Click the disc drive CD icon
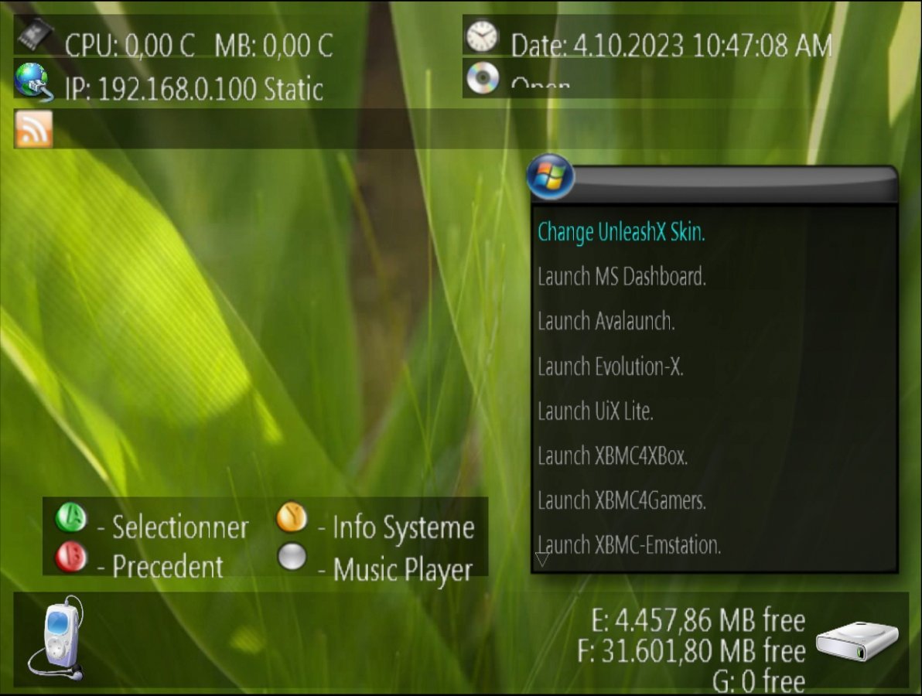 (483, 77)
